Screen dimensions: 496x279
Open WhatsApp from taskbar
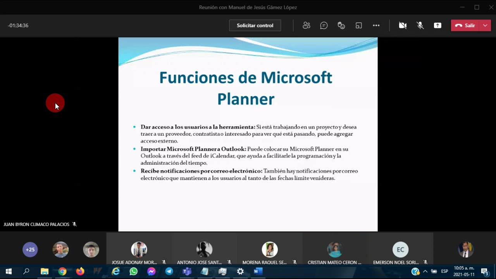[x=134, y=272]
